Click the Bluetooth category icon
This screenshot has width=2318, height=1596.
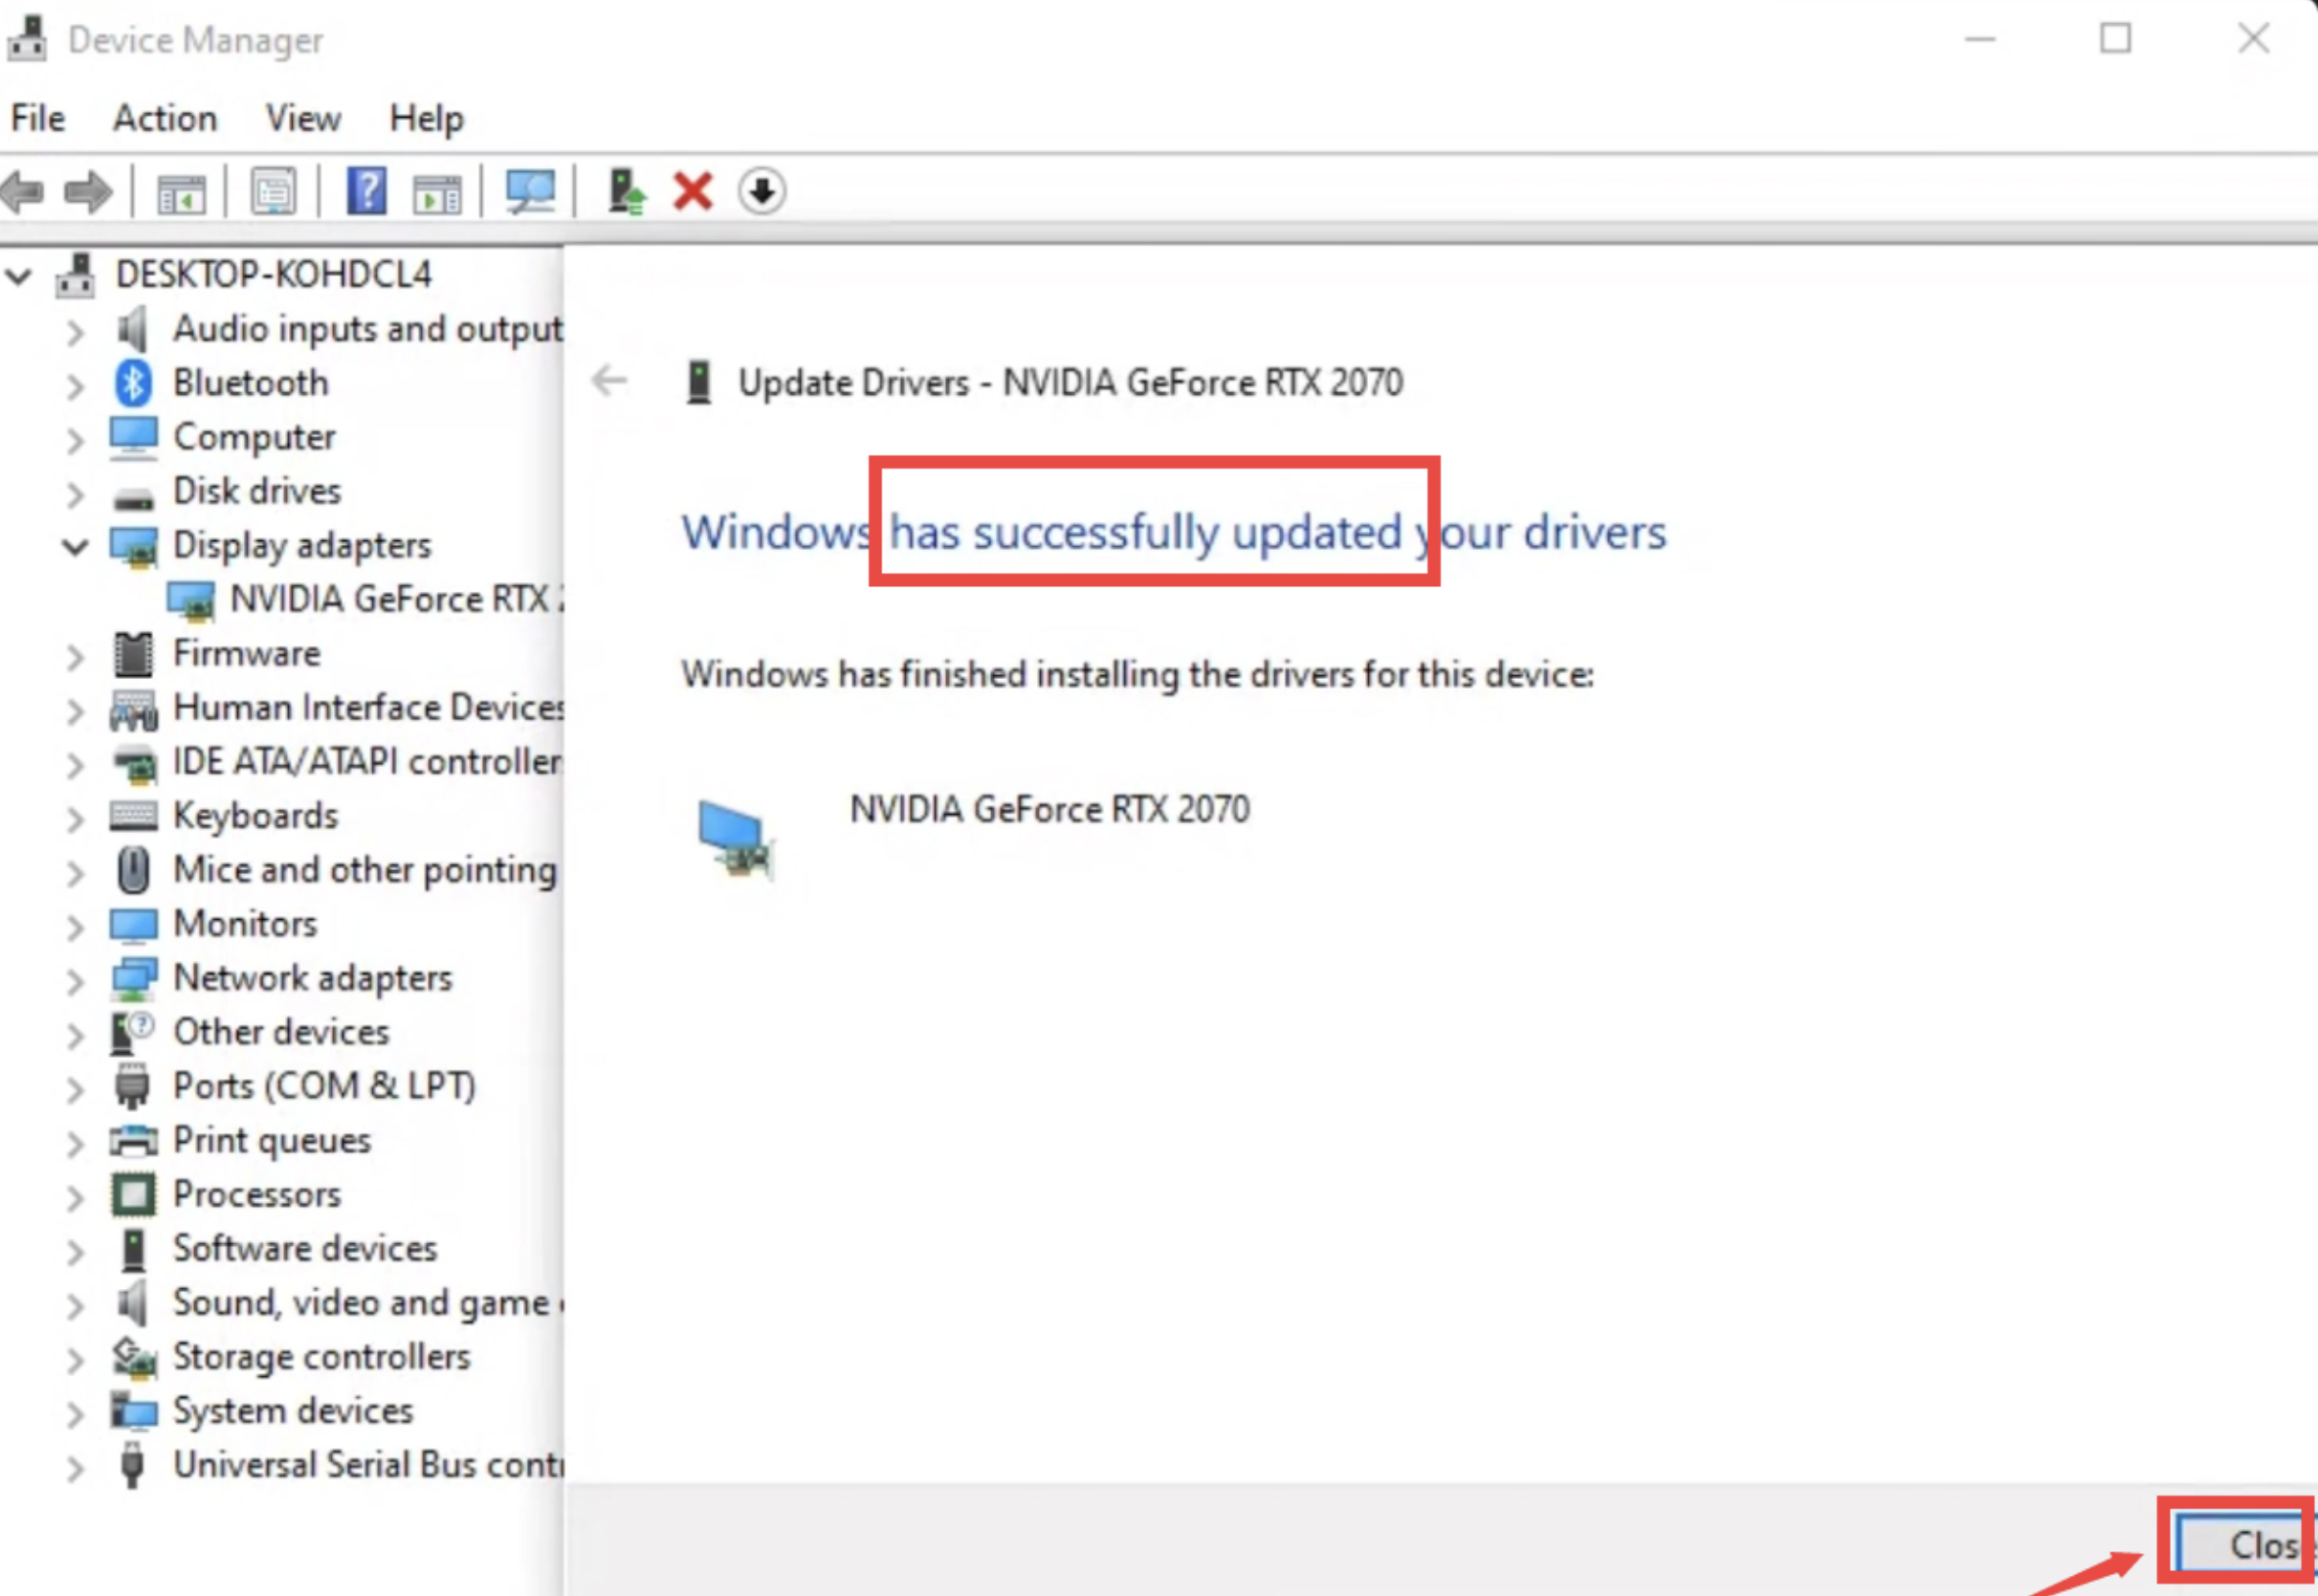pos(133,383)
